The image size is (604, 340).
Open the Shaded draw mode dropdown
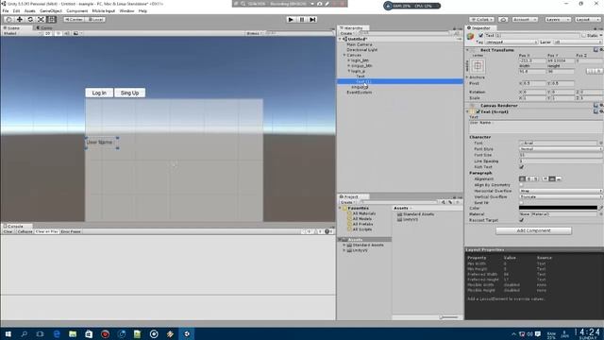pyautogui.click(x=22, y=34)
